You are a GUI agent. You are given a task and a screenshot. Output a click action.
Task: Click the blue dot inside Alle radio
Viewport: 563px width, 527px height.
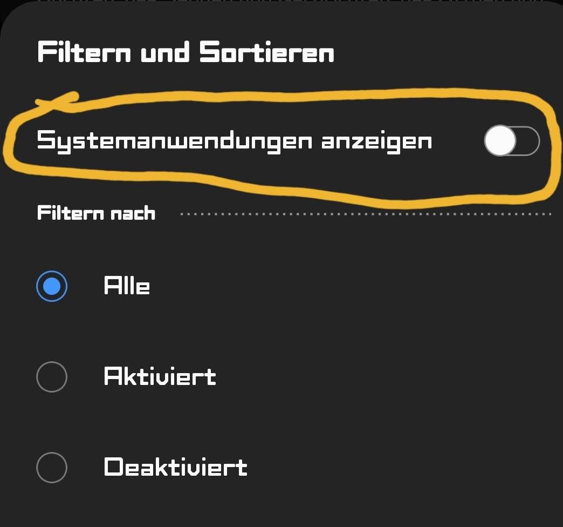tap(52, 286)
